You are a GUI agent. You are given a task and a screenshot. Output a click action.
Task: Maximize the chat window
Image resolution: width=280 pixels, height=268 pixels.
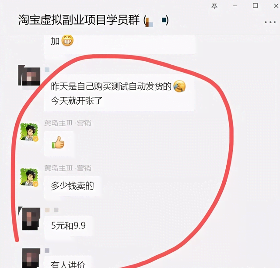pyautogui.click(x=255, y=6)
